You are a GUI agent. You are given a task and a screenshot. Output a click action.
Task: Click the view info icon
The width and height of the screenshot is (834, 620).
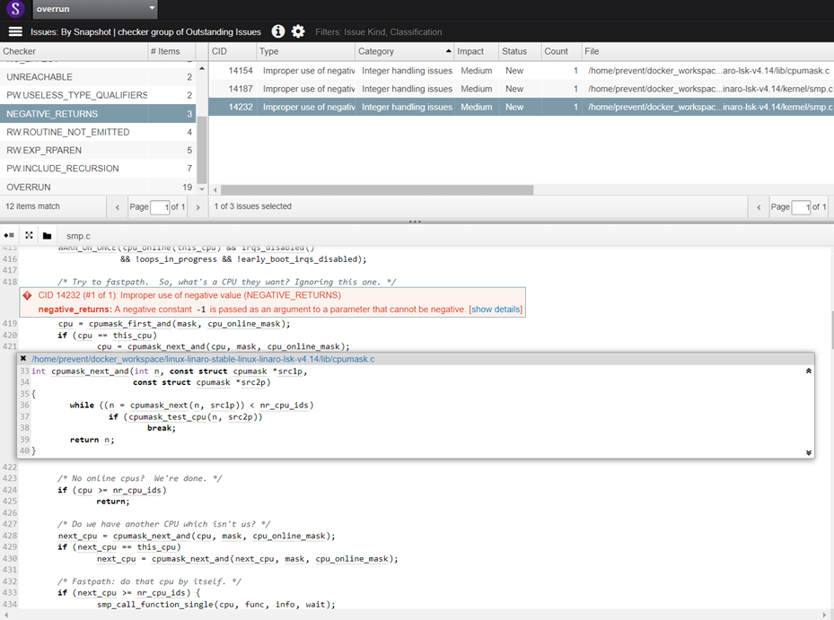(278, 31)
